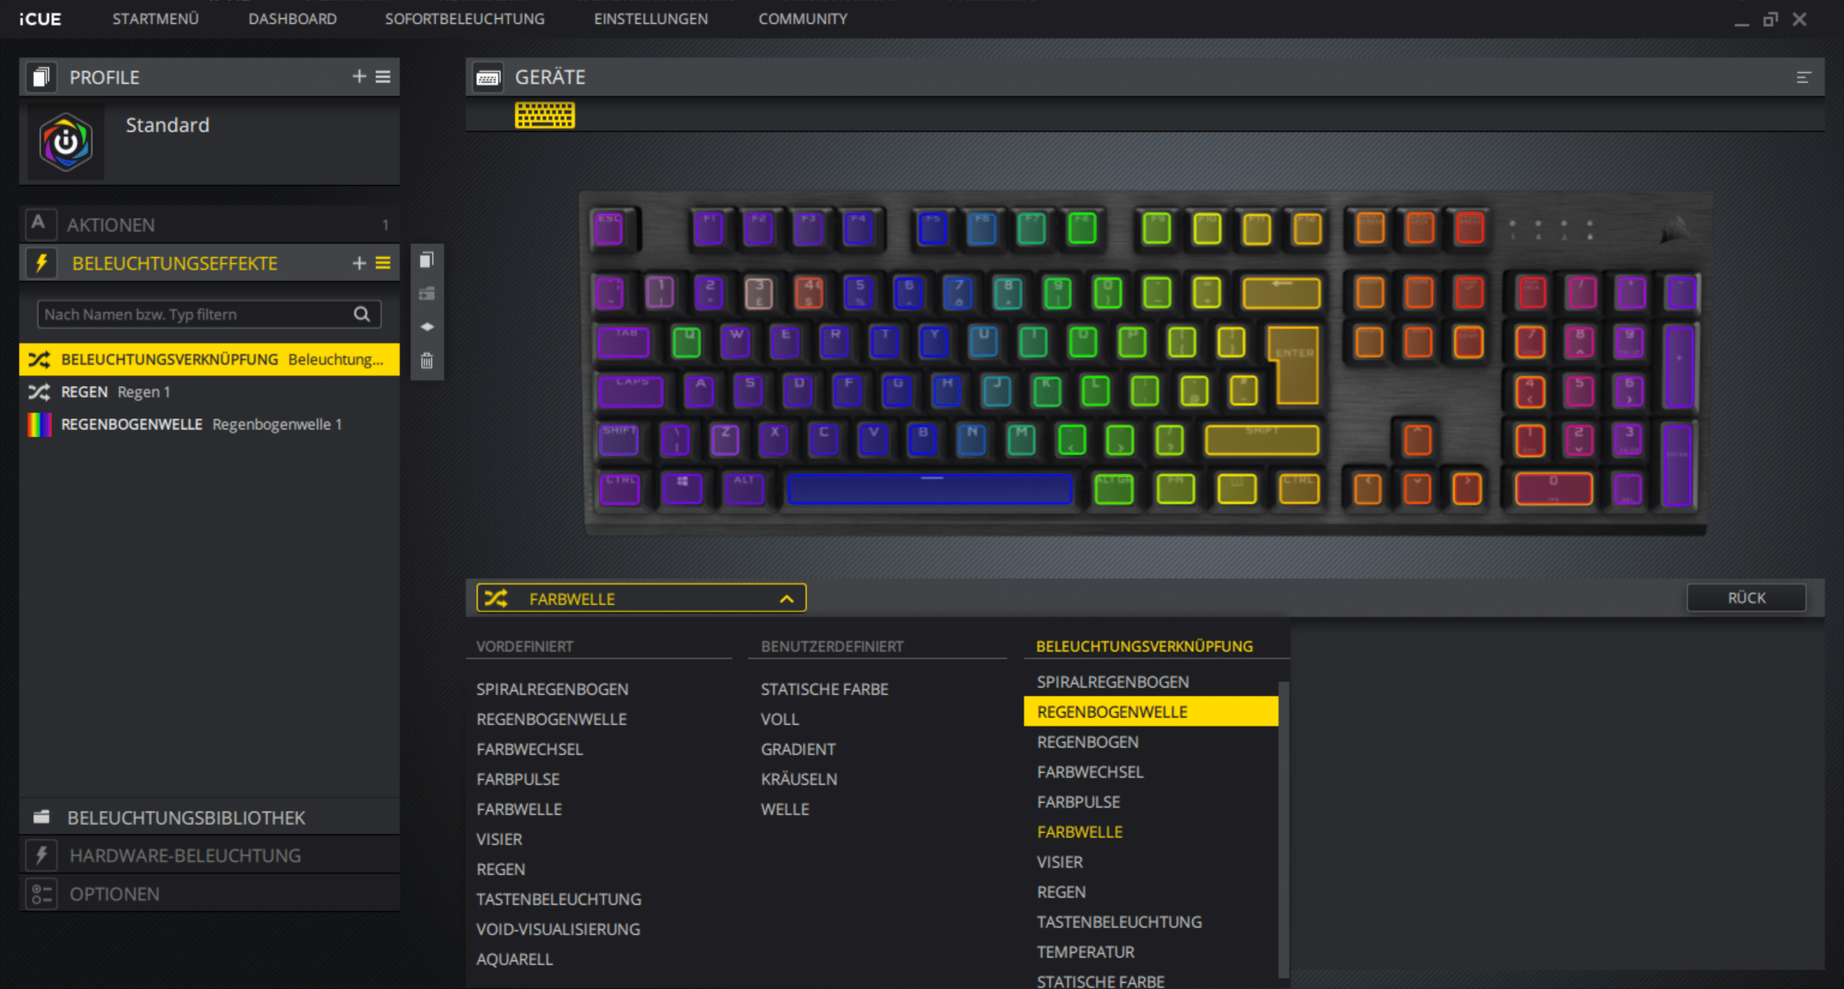Image resolution: width=1844 pixels, height=989 pixels.
Task: Open the Hardware-Beleuchtung section
Action: click(184, 856)
